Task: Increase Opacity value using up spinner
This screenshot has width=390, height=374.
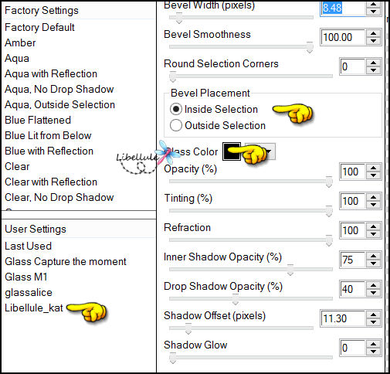Action: click(373, 168)
